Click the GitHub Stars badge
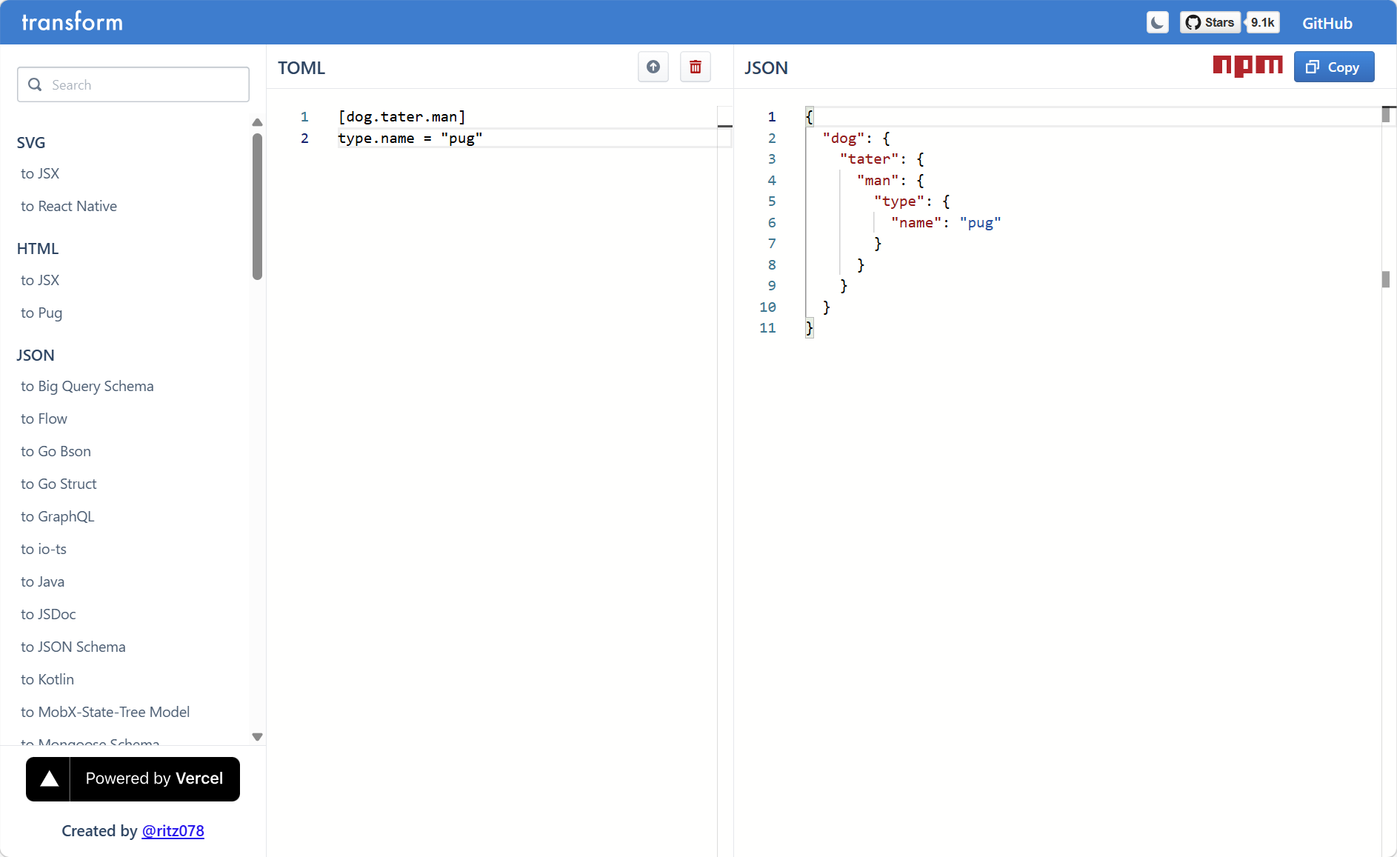 click(1210, 23)
